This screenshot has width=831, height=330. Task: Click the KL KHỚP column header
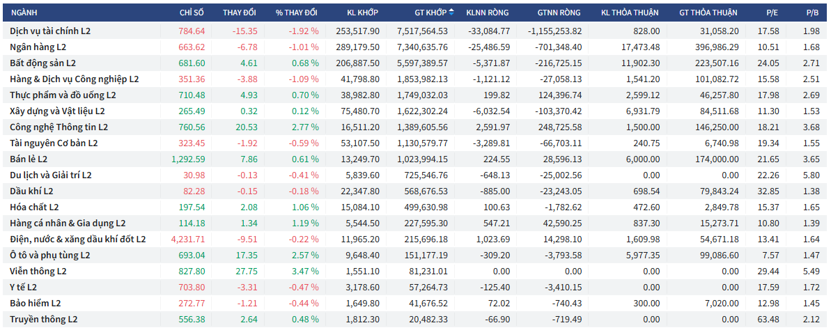[x=362, y=13]
